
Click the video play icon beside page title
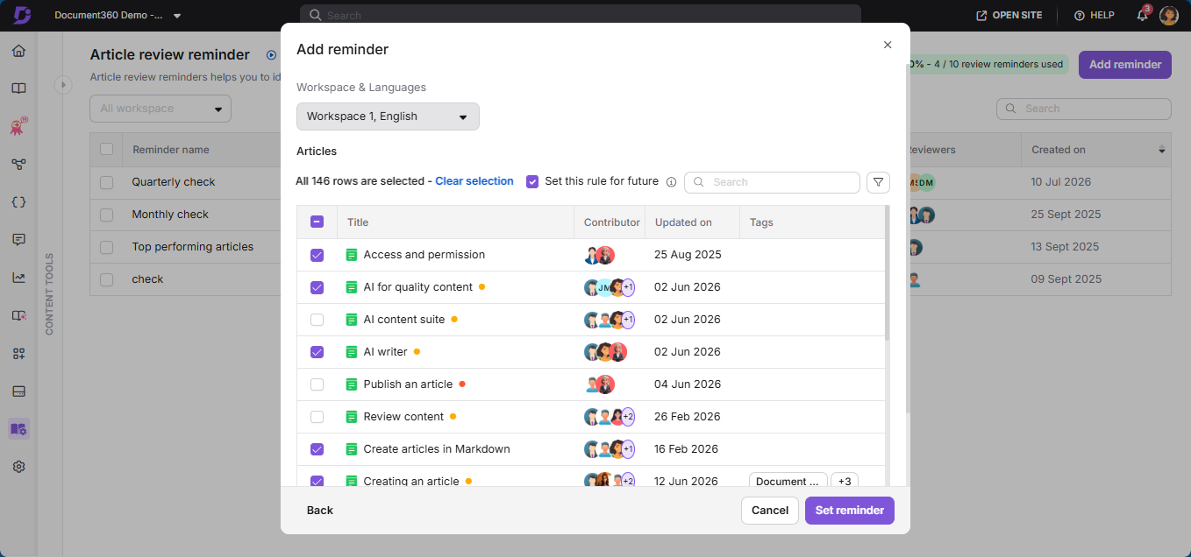tap(271, 55)
